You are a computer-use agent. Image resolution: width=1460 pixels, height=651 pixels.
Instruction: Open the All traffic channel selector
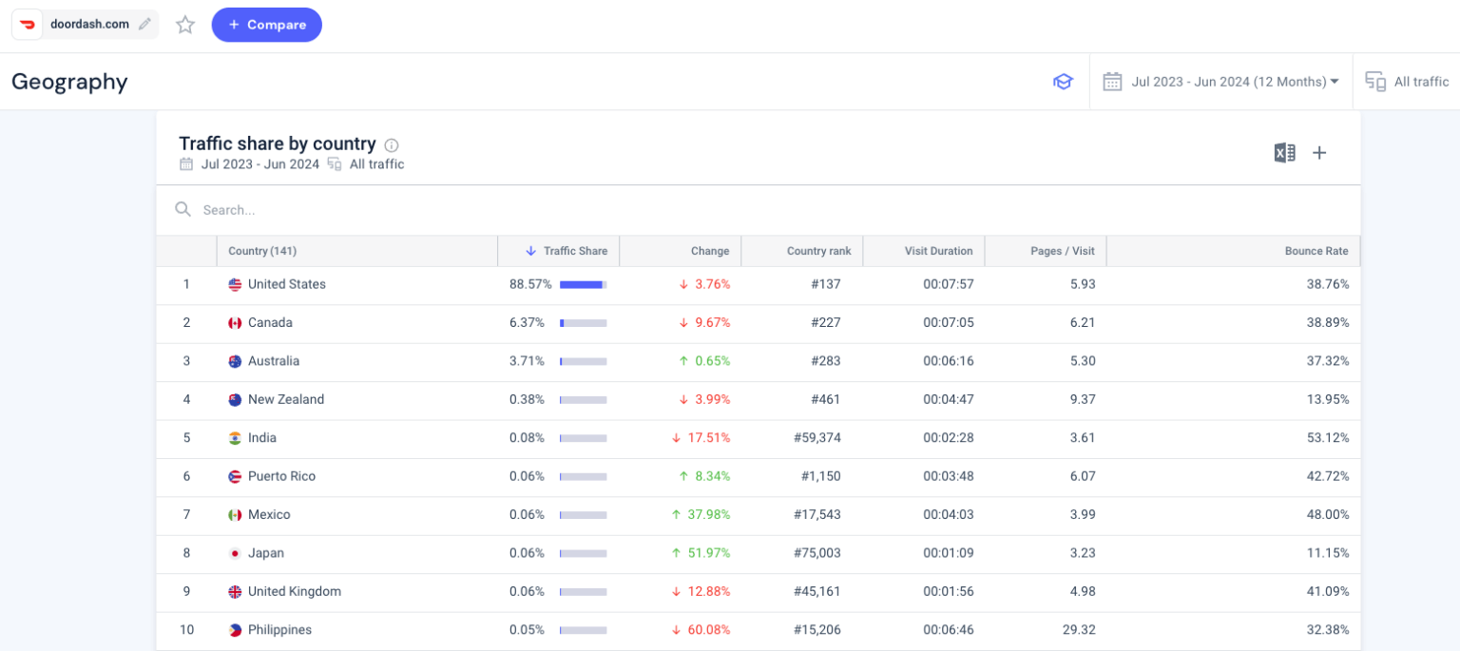pyautogui.click(x=1407, y=82)
